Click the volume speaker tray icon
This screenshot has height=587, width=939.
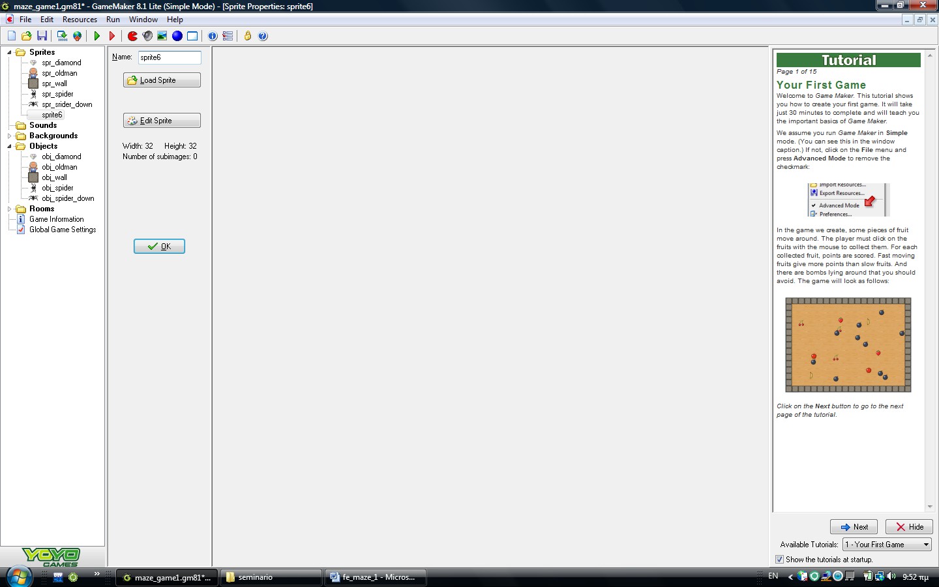(891, 577)
